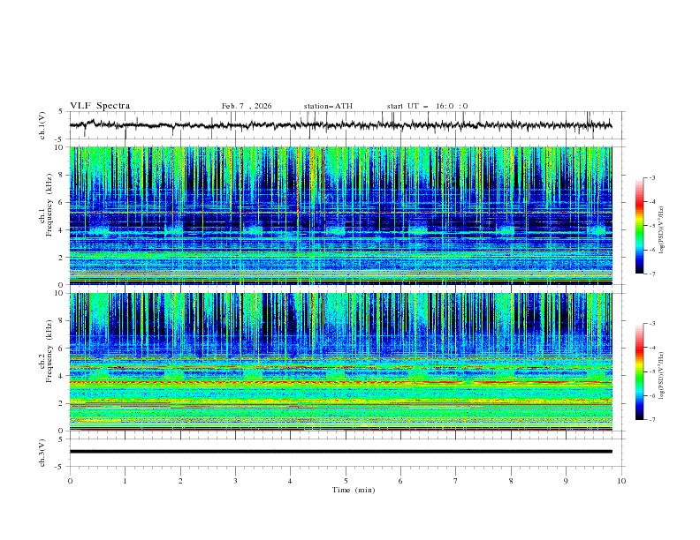This screenshot has height=540, width=700.
Task: Click the "VLF Spectra" plot title
Action: coord(100,106)
